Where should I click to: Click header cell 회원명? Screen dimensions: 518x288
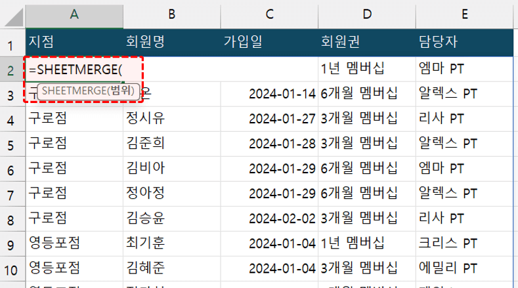(x=172, y=43)
